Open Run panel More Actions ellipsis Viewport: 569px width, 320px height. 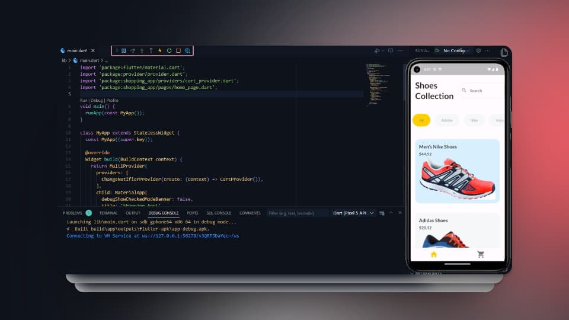point(487,51)
